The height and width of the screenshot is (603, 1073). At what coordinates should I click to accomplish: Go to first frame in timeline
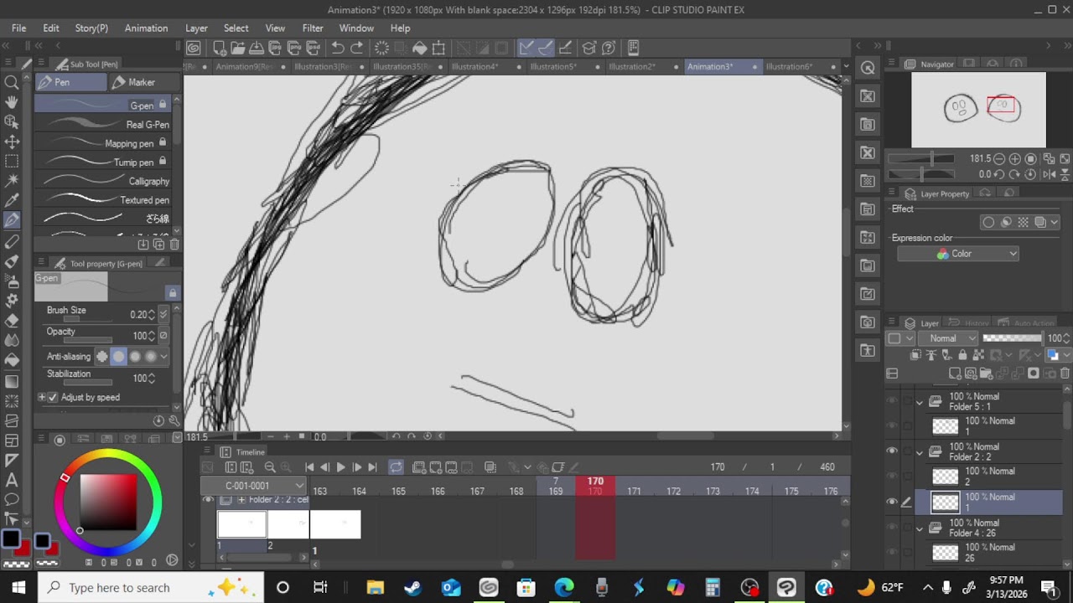[x=309, y=467]
